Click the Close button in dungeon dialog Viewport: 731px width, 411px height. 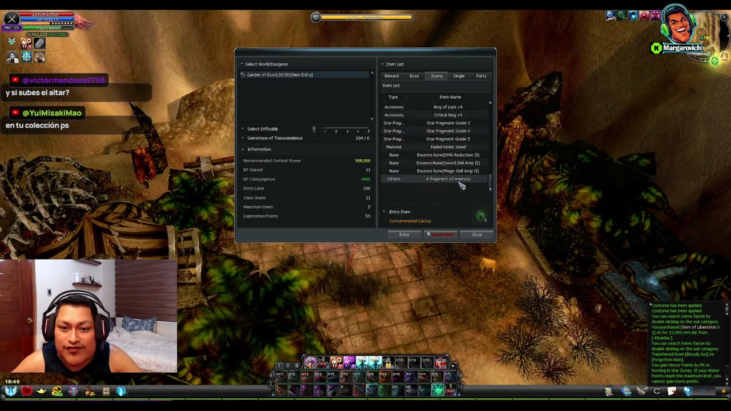[x=477, y=235]
